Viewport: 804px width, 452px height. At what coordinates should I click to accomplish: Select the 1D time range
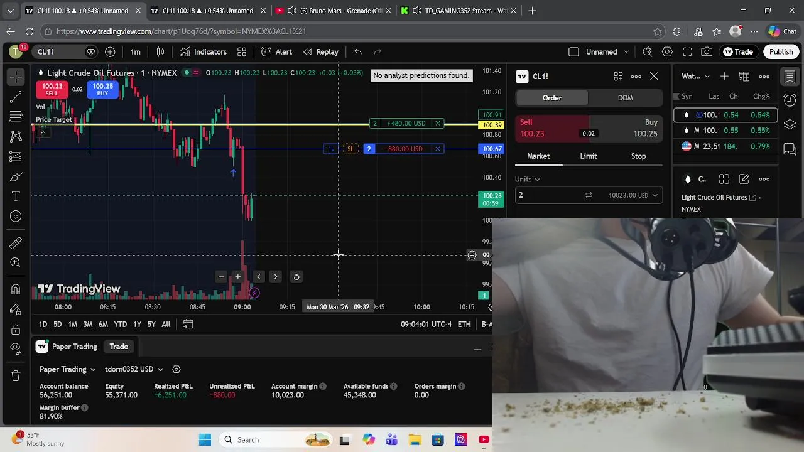(43, 325)
